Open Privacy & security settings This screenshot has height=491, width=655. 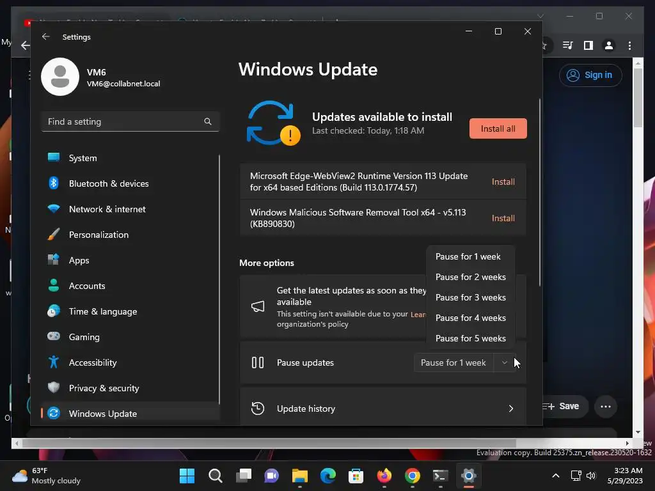click(x=130, y=388)
